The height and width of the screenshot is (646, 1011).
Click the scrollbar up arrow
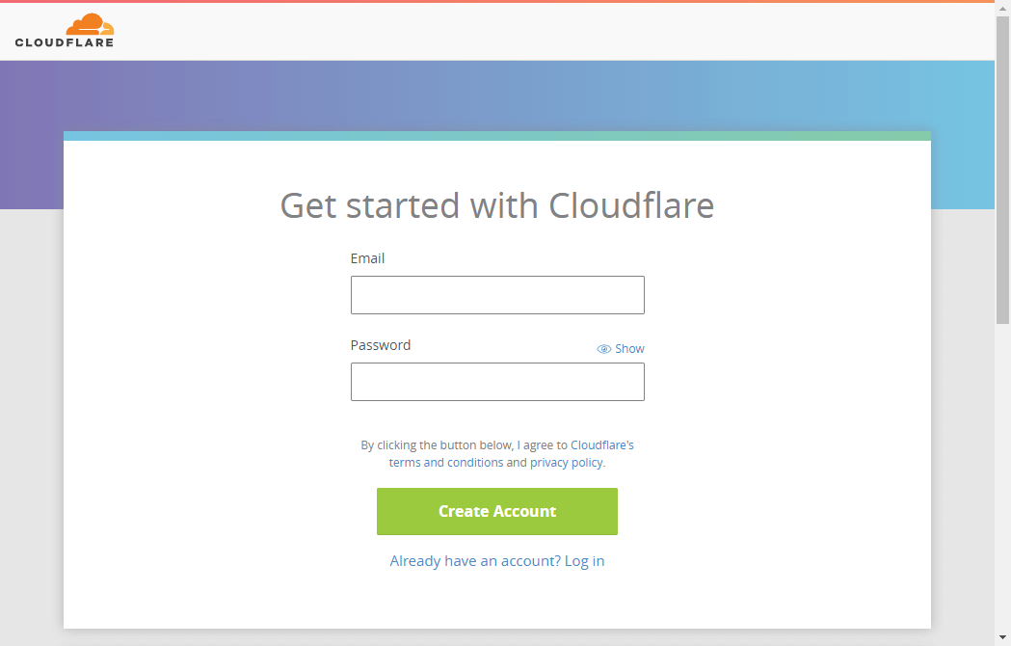click(x=1002, y=8)
